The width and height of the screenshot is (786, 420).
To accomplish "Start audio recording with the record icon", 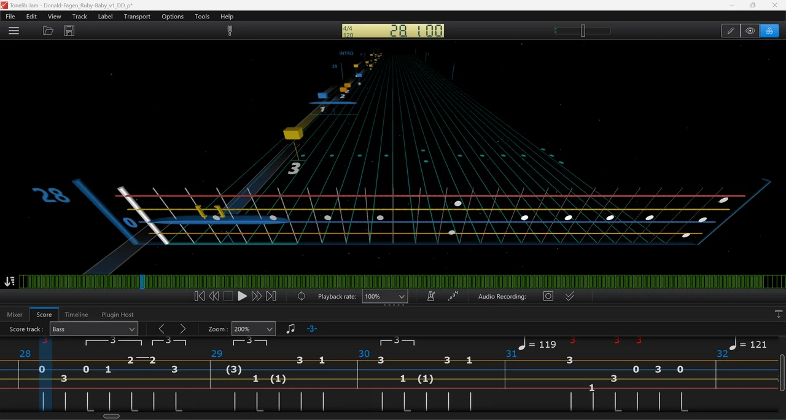I will [x=548, y=296].
